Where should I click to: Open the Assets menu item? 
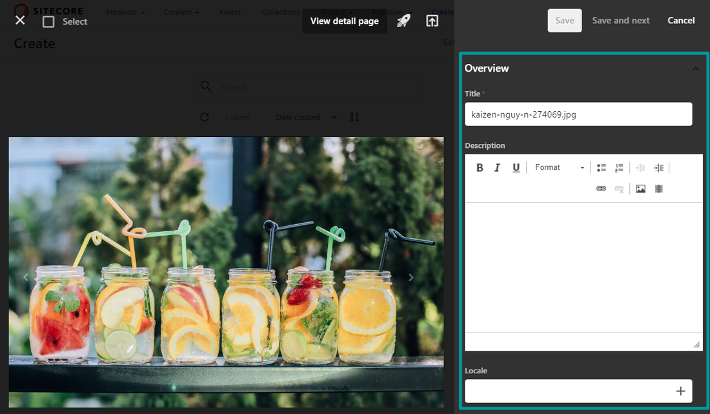(230, 12)
